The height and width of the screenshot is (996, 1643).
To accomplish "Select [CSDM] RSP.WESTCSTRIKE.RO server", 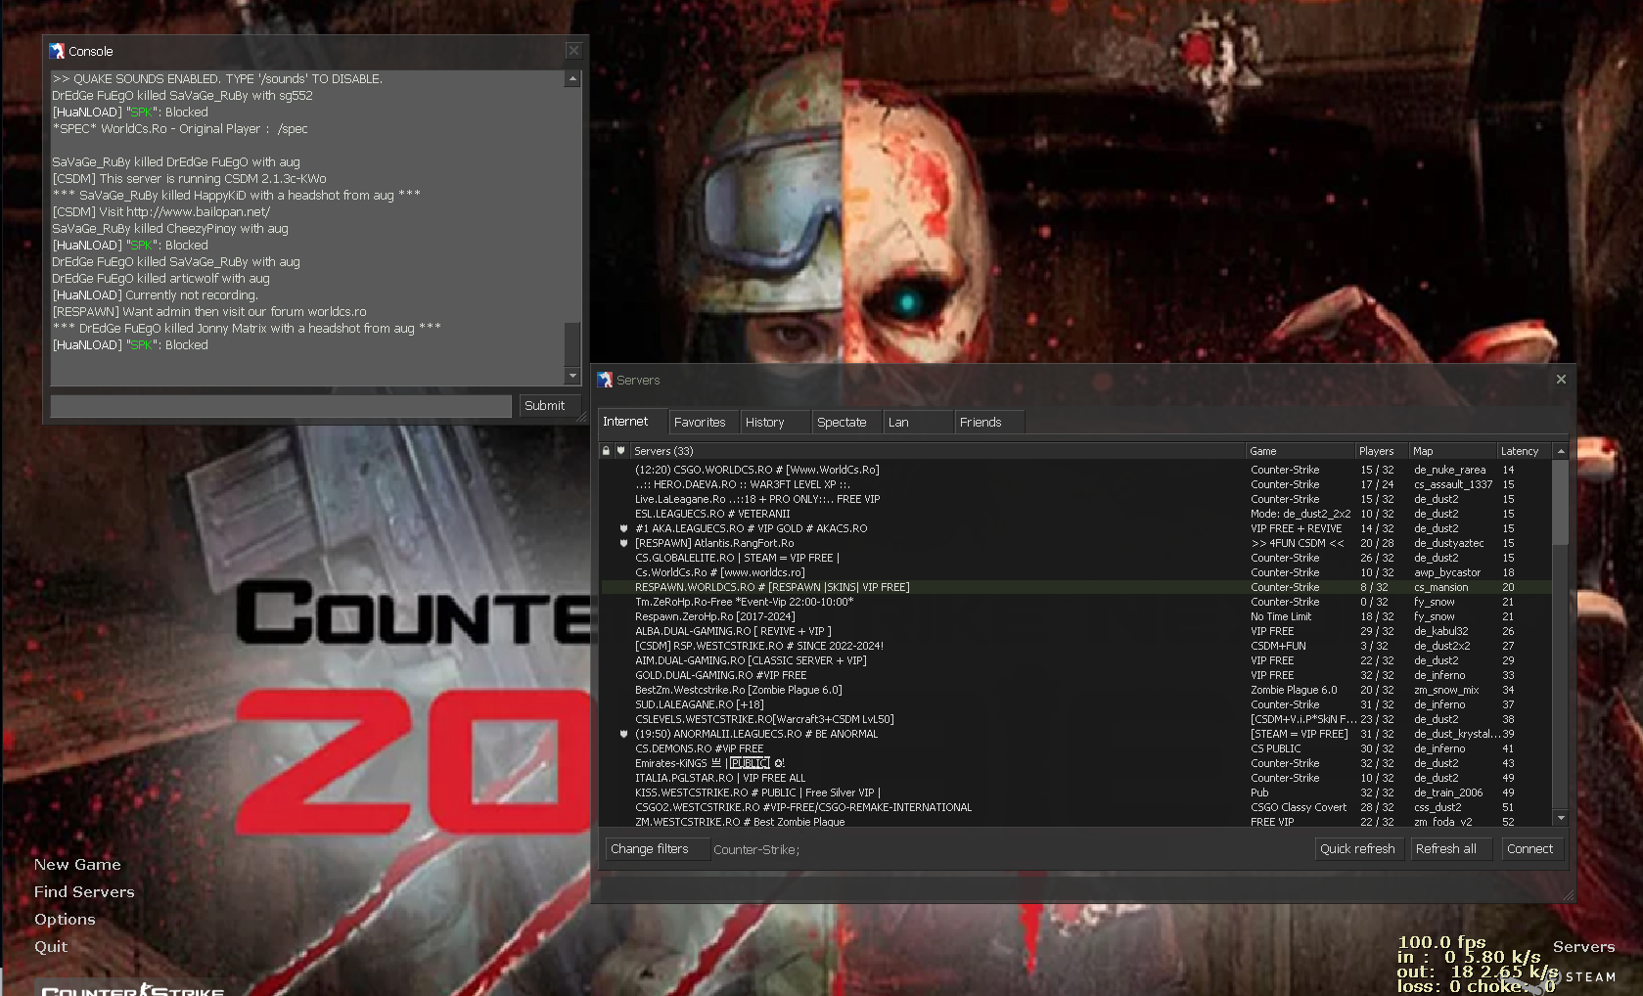I will [x=1074, y=646].
